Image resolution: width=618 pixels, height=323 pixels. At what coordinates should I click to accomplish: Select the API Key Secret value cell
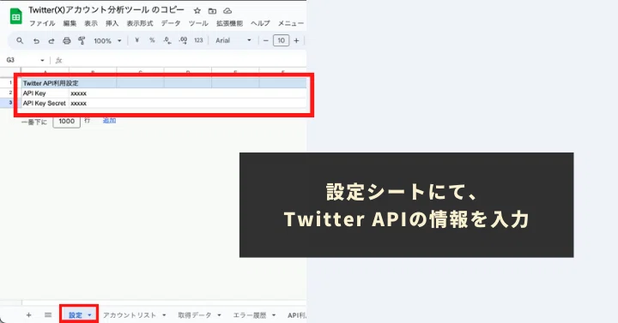[x=93, y=103]
